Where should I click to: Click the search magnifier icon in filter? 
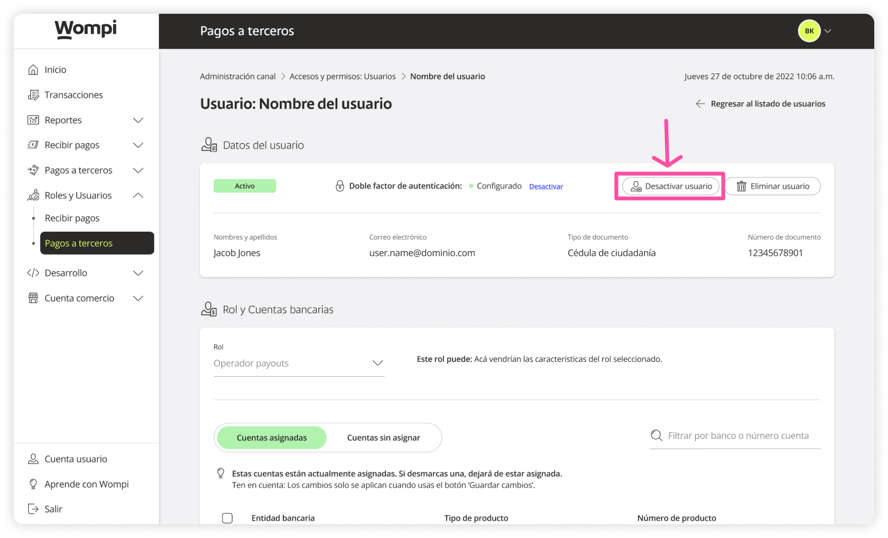(656, 436)
